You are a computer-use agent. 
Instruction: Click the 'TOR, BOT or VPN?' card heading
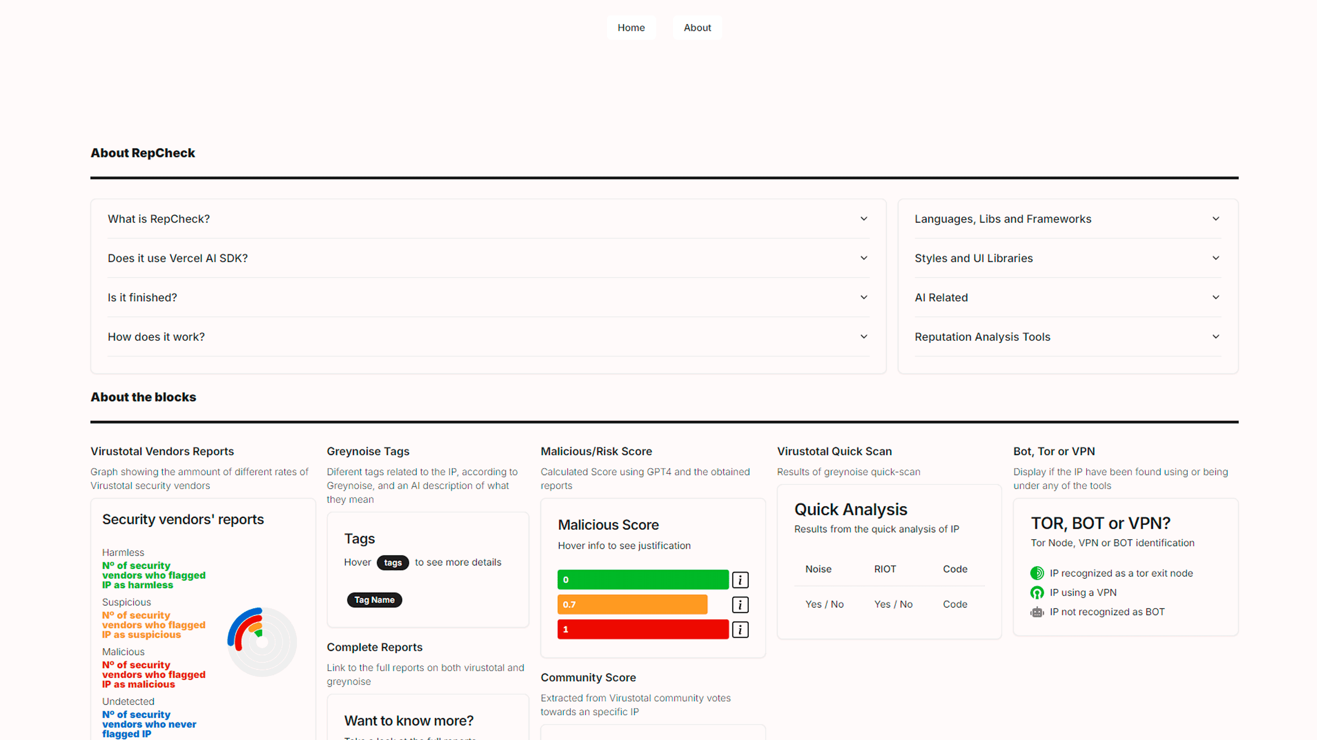point(1100,523)
